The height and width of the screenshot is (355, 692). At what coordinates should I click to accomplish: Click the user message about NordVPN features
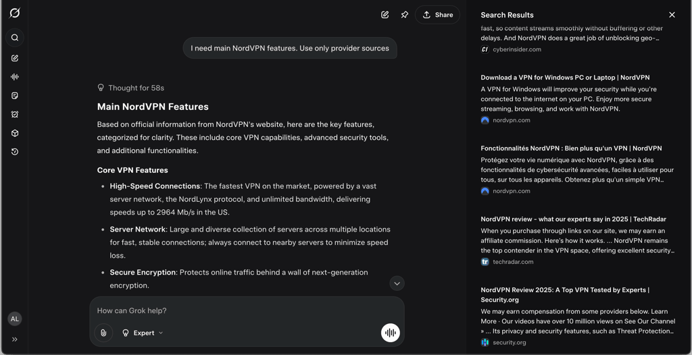point(290,48)
